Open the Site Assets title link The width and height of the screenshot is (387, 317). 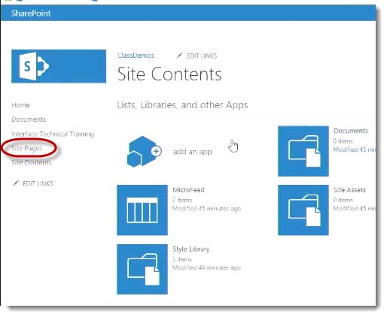click(x=349, y=190)
